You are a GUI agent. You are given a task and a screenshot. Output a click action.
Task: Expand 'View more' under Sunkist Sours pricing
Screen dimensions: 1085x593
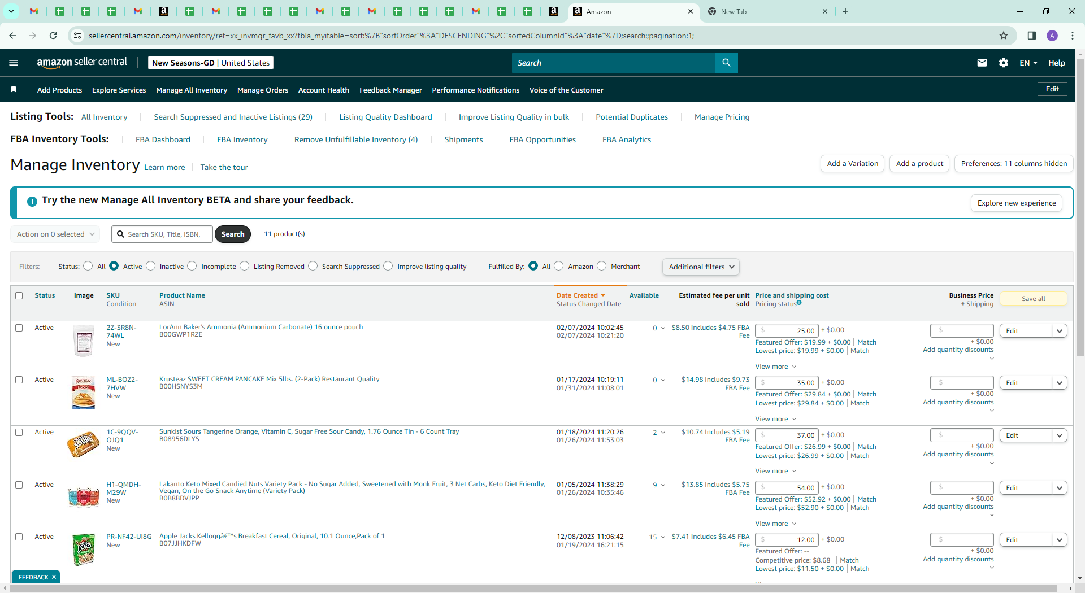pyautogui.click(x=775, y=471)
